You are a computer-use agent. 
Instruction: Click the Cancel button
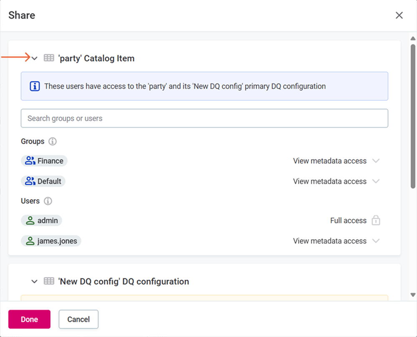[78, 319]
